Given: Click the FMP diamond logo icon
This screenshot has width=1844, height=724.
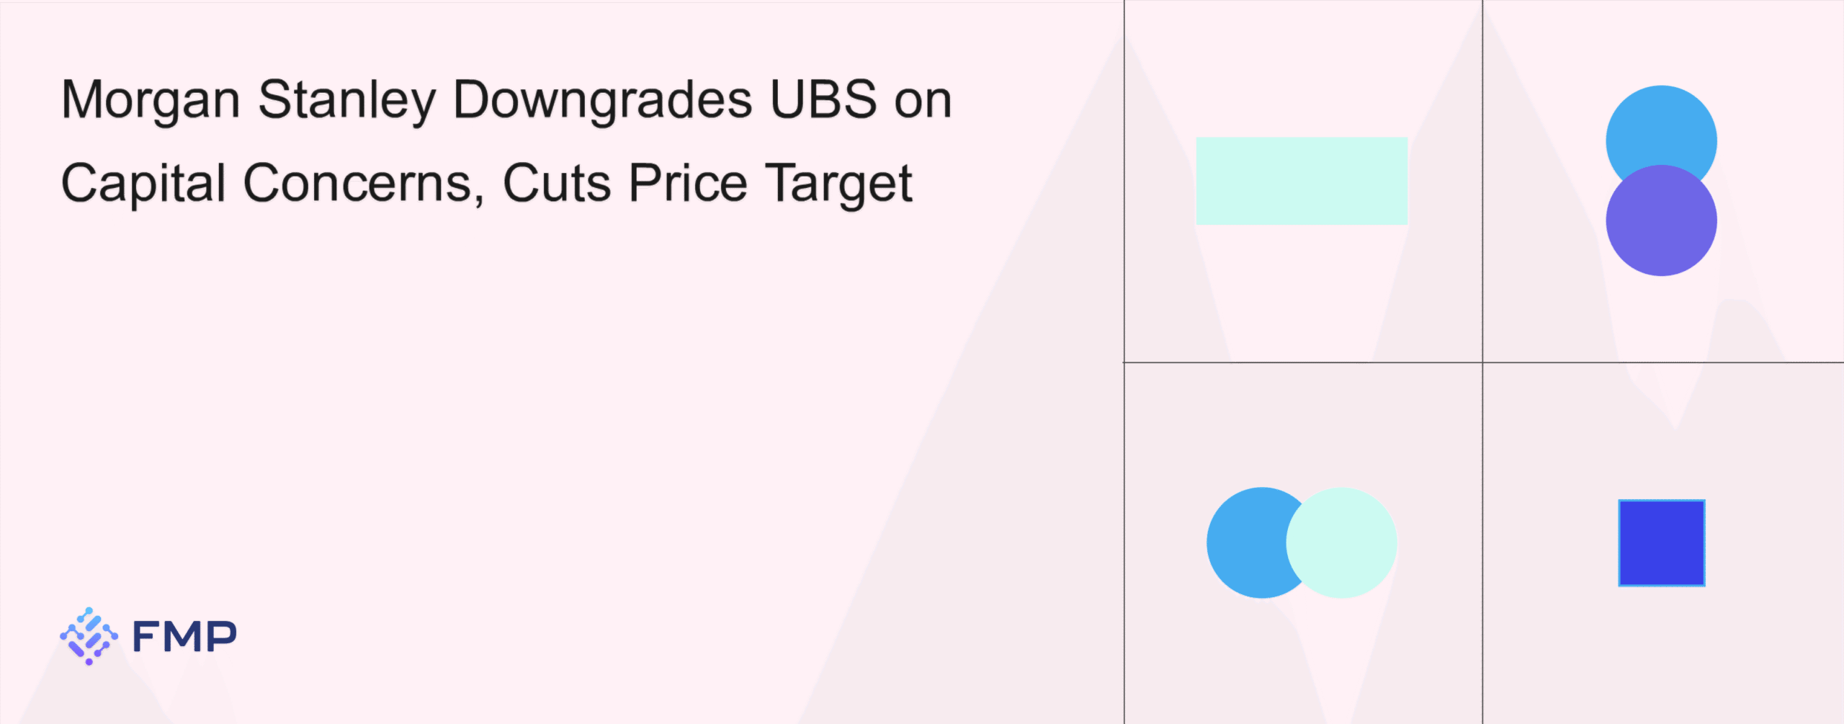Looking at the screenshot, I should point(89,635).
